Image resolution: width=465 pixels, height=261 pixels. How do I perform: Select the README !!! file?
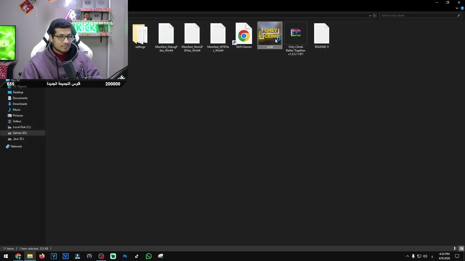click(x=322, y=36)
